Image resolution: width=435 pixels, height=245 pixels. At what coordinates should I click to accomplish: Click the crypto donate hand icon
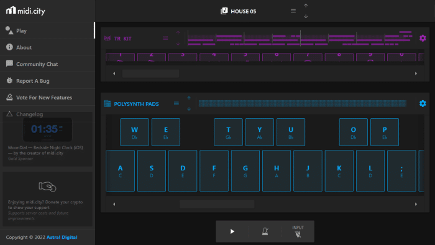click(47, 187)
